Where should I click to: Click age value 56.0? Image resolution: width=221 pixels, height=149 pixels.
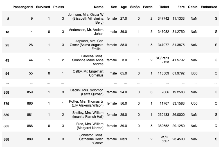point(123,103)
